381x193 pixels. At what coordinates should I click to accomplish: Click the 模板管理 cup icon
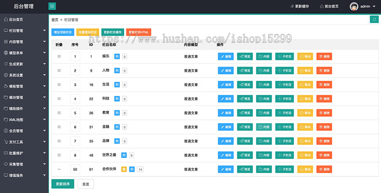[x=6, y=86]
